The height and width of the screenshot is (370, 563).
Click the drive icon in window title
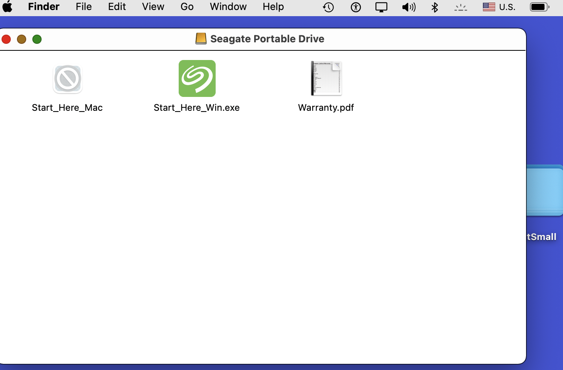coord(201,38)
